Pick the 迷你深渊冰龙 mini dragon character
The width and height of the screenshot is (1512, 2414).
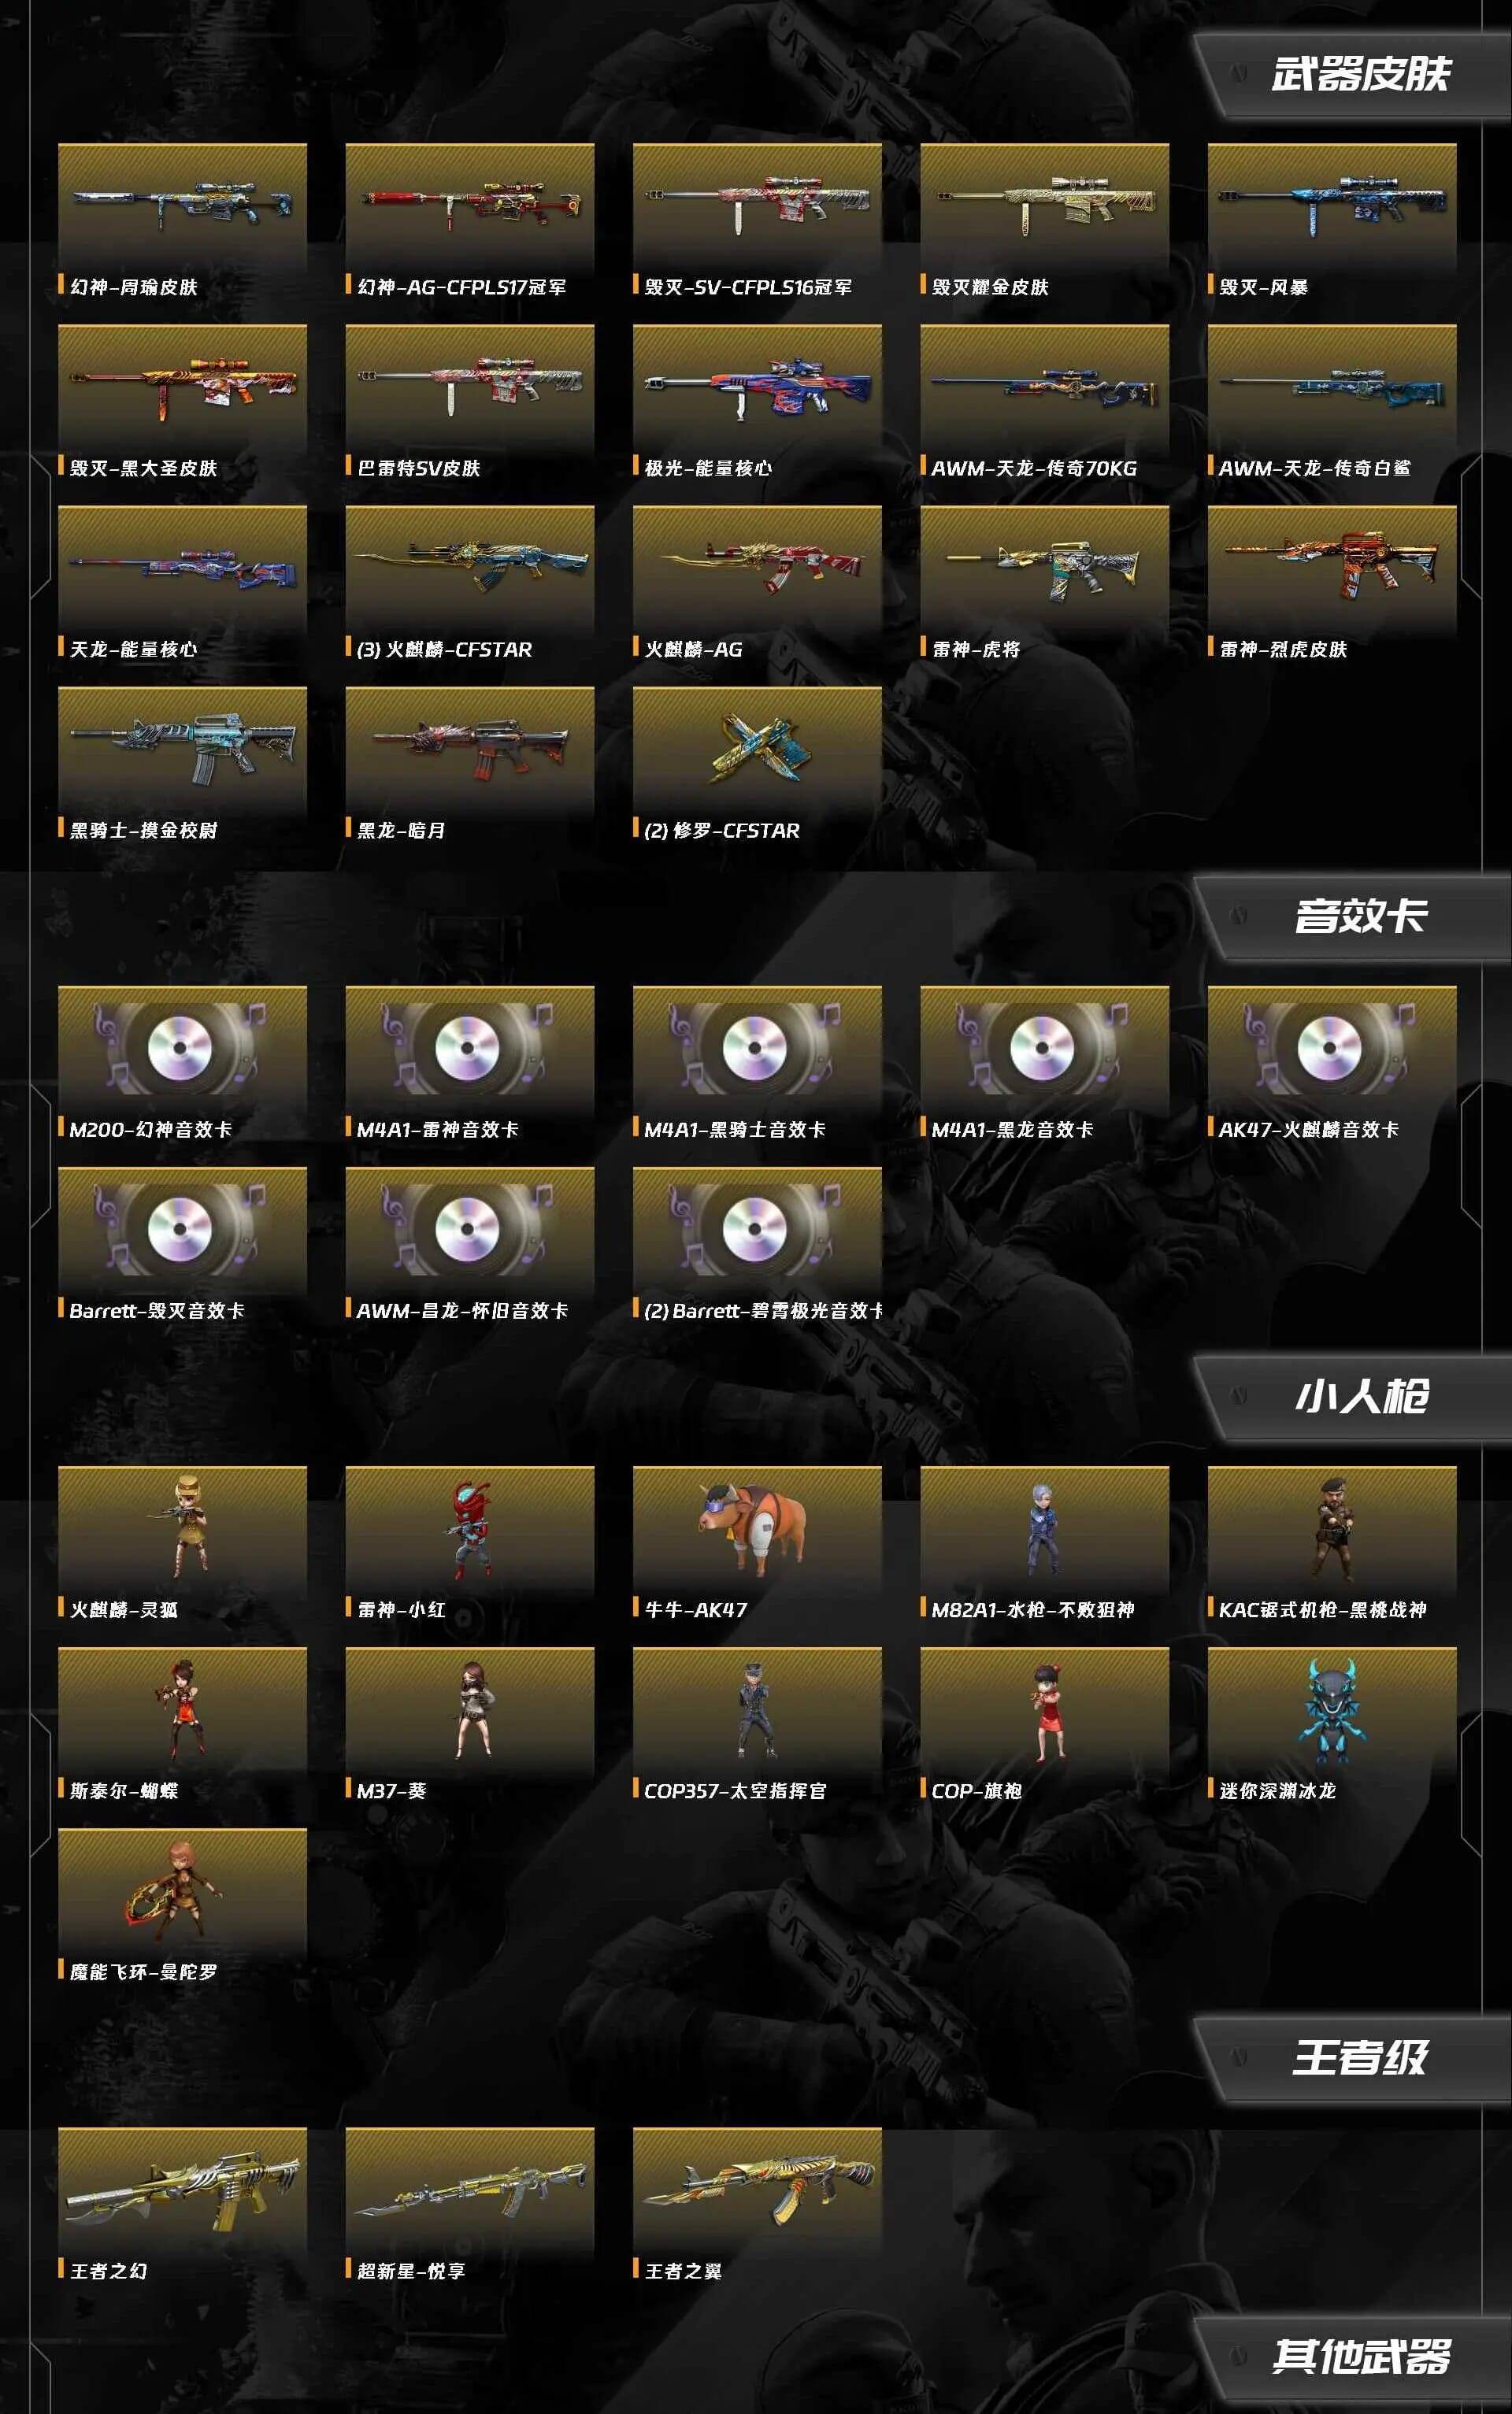pyautogui.click(x=1331, y=1723)
